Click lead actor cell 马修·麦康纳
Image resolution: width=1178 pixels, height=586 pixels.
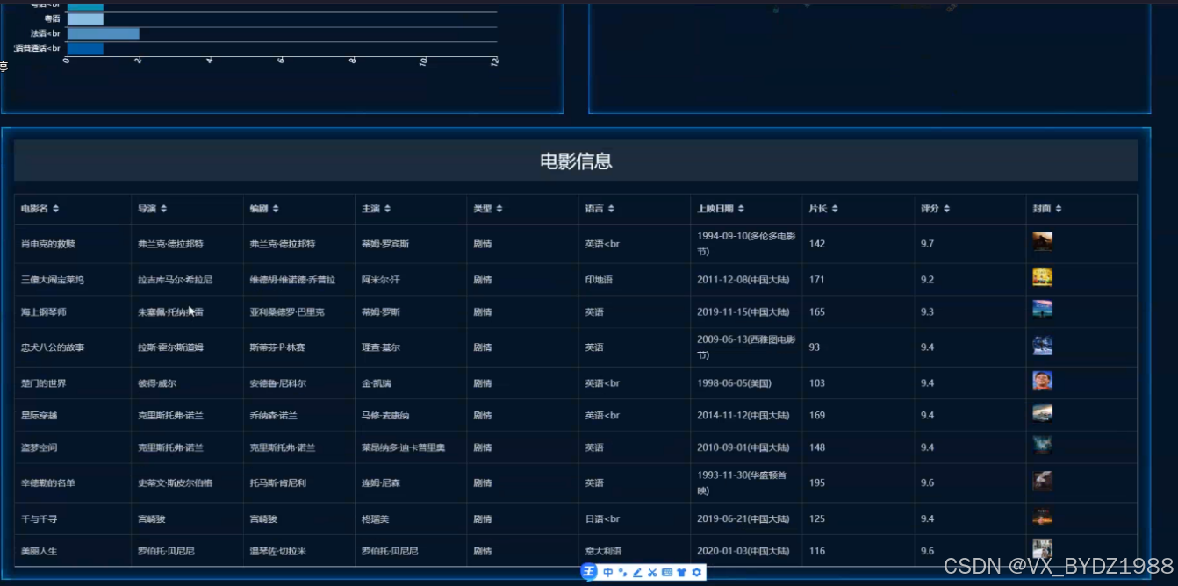(385, 416)
